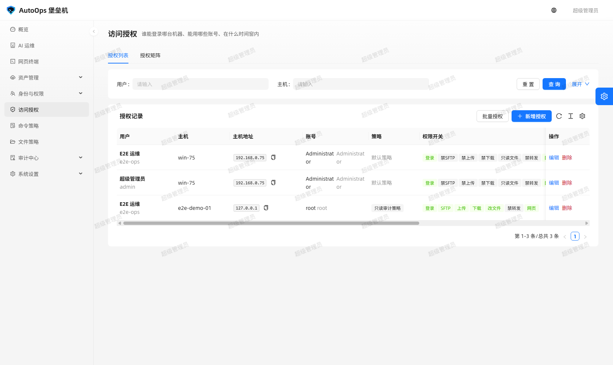Edit the E2E 运维 win-75 authorization
The height and width of the screenshot is (365, 613).
tap(554, 158)
